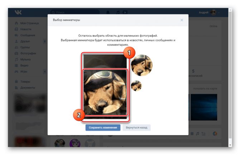Click the large round thumbnail preview
Image resolution: width=240 pixels, height=155 pixels.
142,65
